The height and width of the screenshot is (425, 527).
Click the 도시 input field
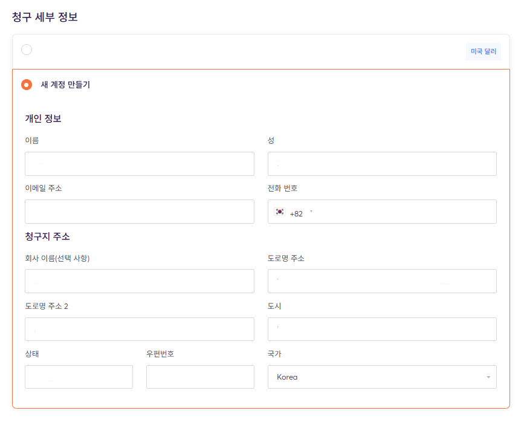tap(381, 328)
